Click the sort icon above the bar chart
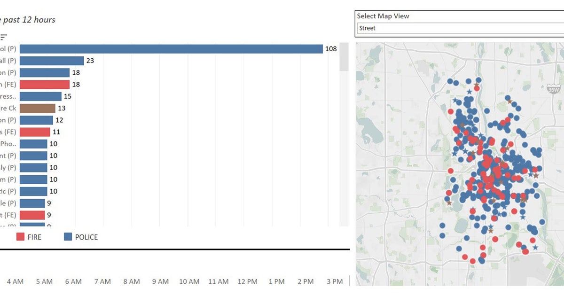Image resolution: width=564 pixels, height=296 pixels. [x=4, y=37]
